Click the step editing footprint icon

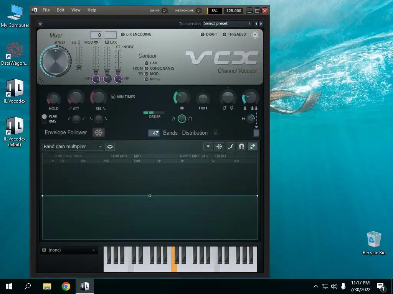click(230, 147)
